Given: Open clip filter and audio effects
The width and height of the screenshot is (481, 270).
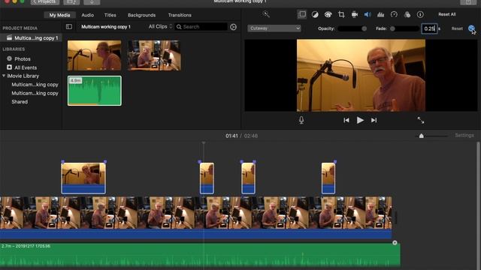Looking at the screenshot, I should tap(407, 14).
